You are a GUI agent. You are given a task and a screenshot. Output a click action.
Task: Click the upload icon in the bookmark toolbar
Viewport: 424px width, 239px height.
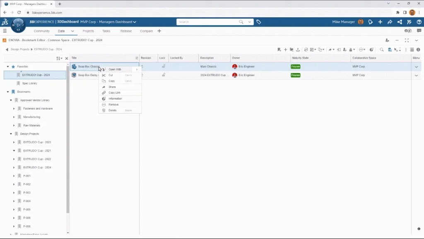(x=298, y=50)
